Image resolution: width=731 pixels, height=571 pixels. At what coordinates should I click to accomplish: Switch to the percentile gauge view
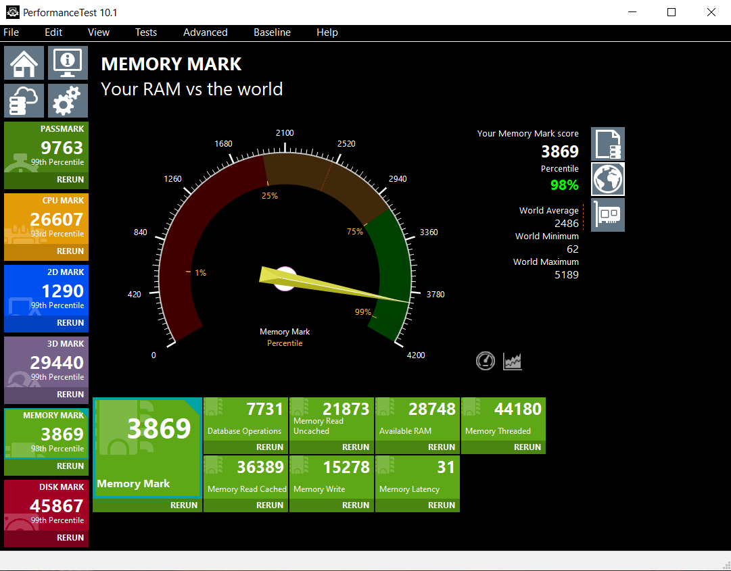click(x=485, y=361)
